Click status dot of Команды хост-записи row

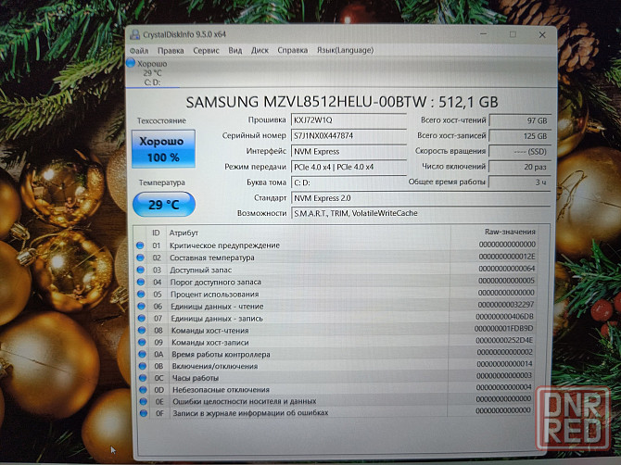[x=142, y=343]
